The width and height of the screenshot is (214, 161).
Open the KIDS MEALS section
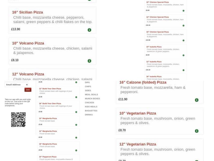[x=91, y=107]
